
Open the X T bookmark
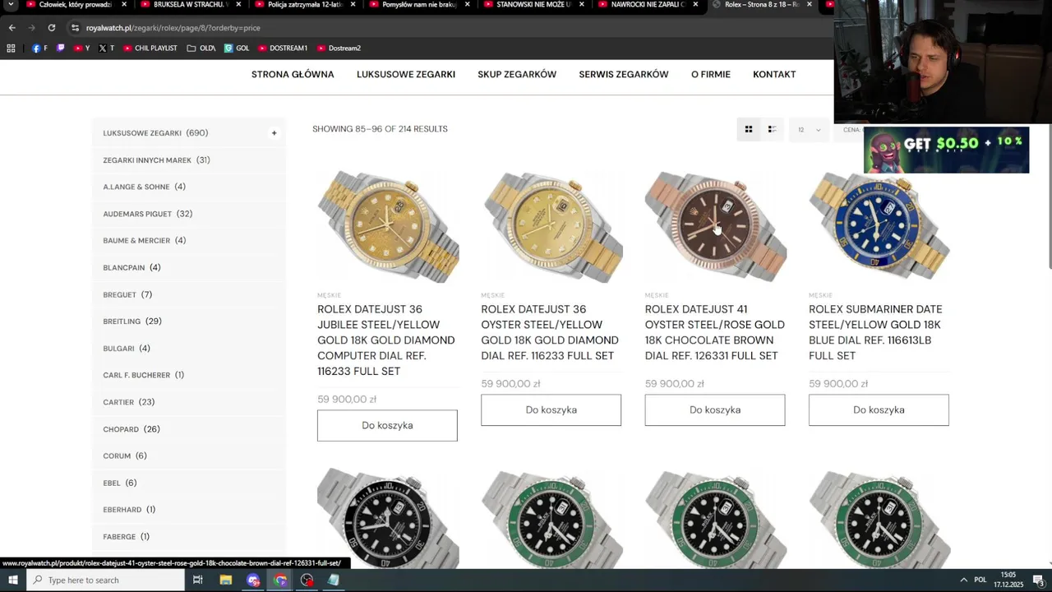tap(106, 49)
